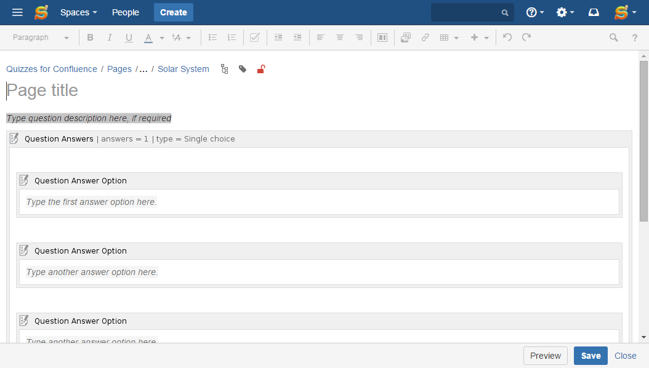Open the text color picker dropdown
Viewport: 649px width, 368px height.
(x=162, y=38)
